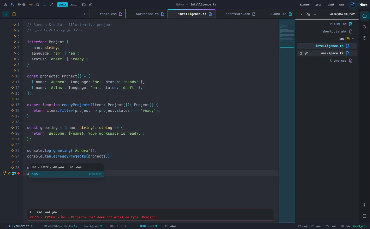The image size is (370, 229).
Task: Click the home icon in top toolbar
Action: point(91,5)
